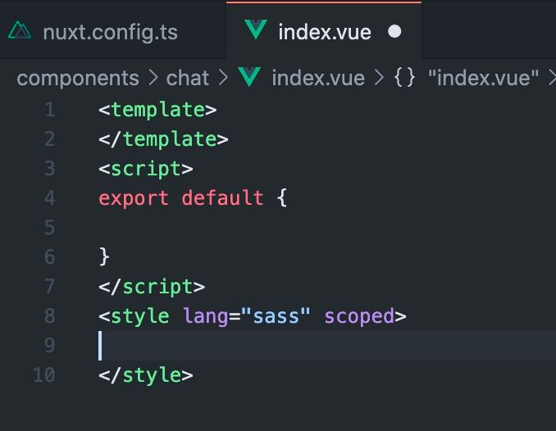The width and height of the screenshot is (556, 431).
Task: Place cursor in closing </template> tag
Action: pyautogui.click(x=163, y=139)
